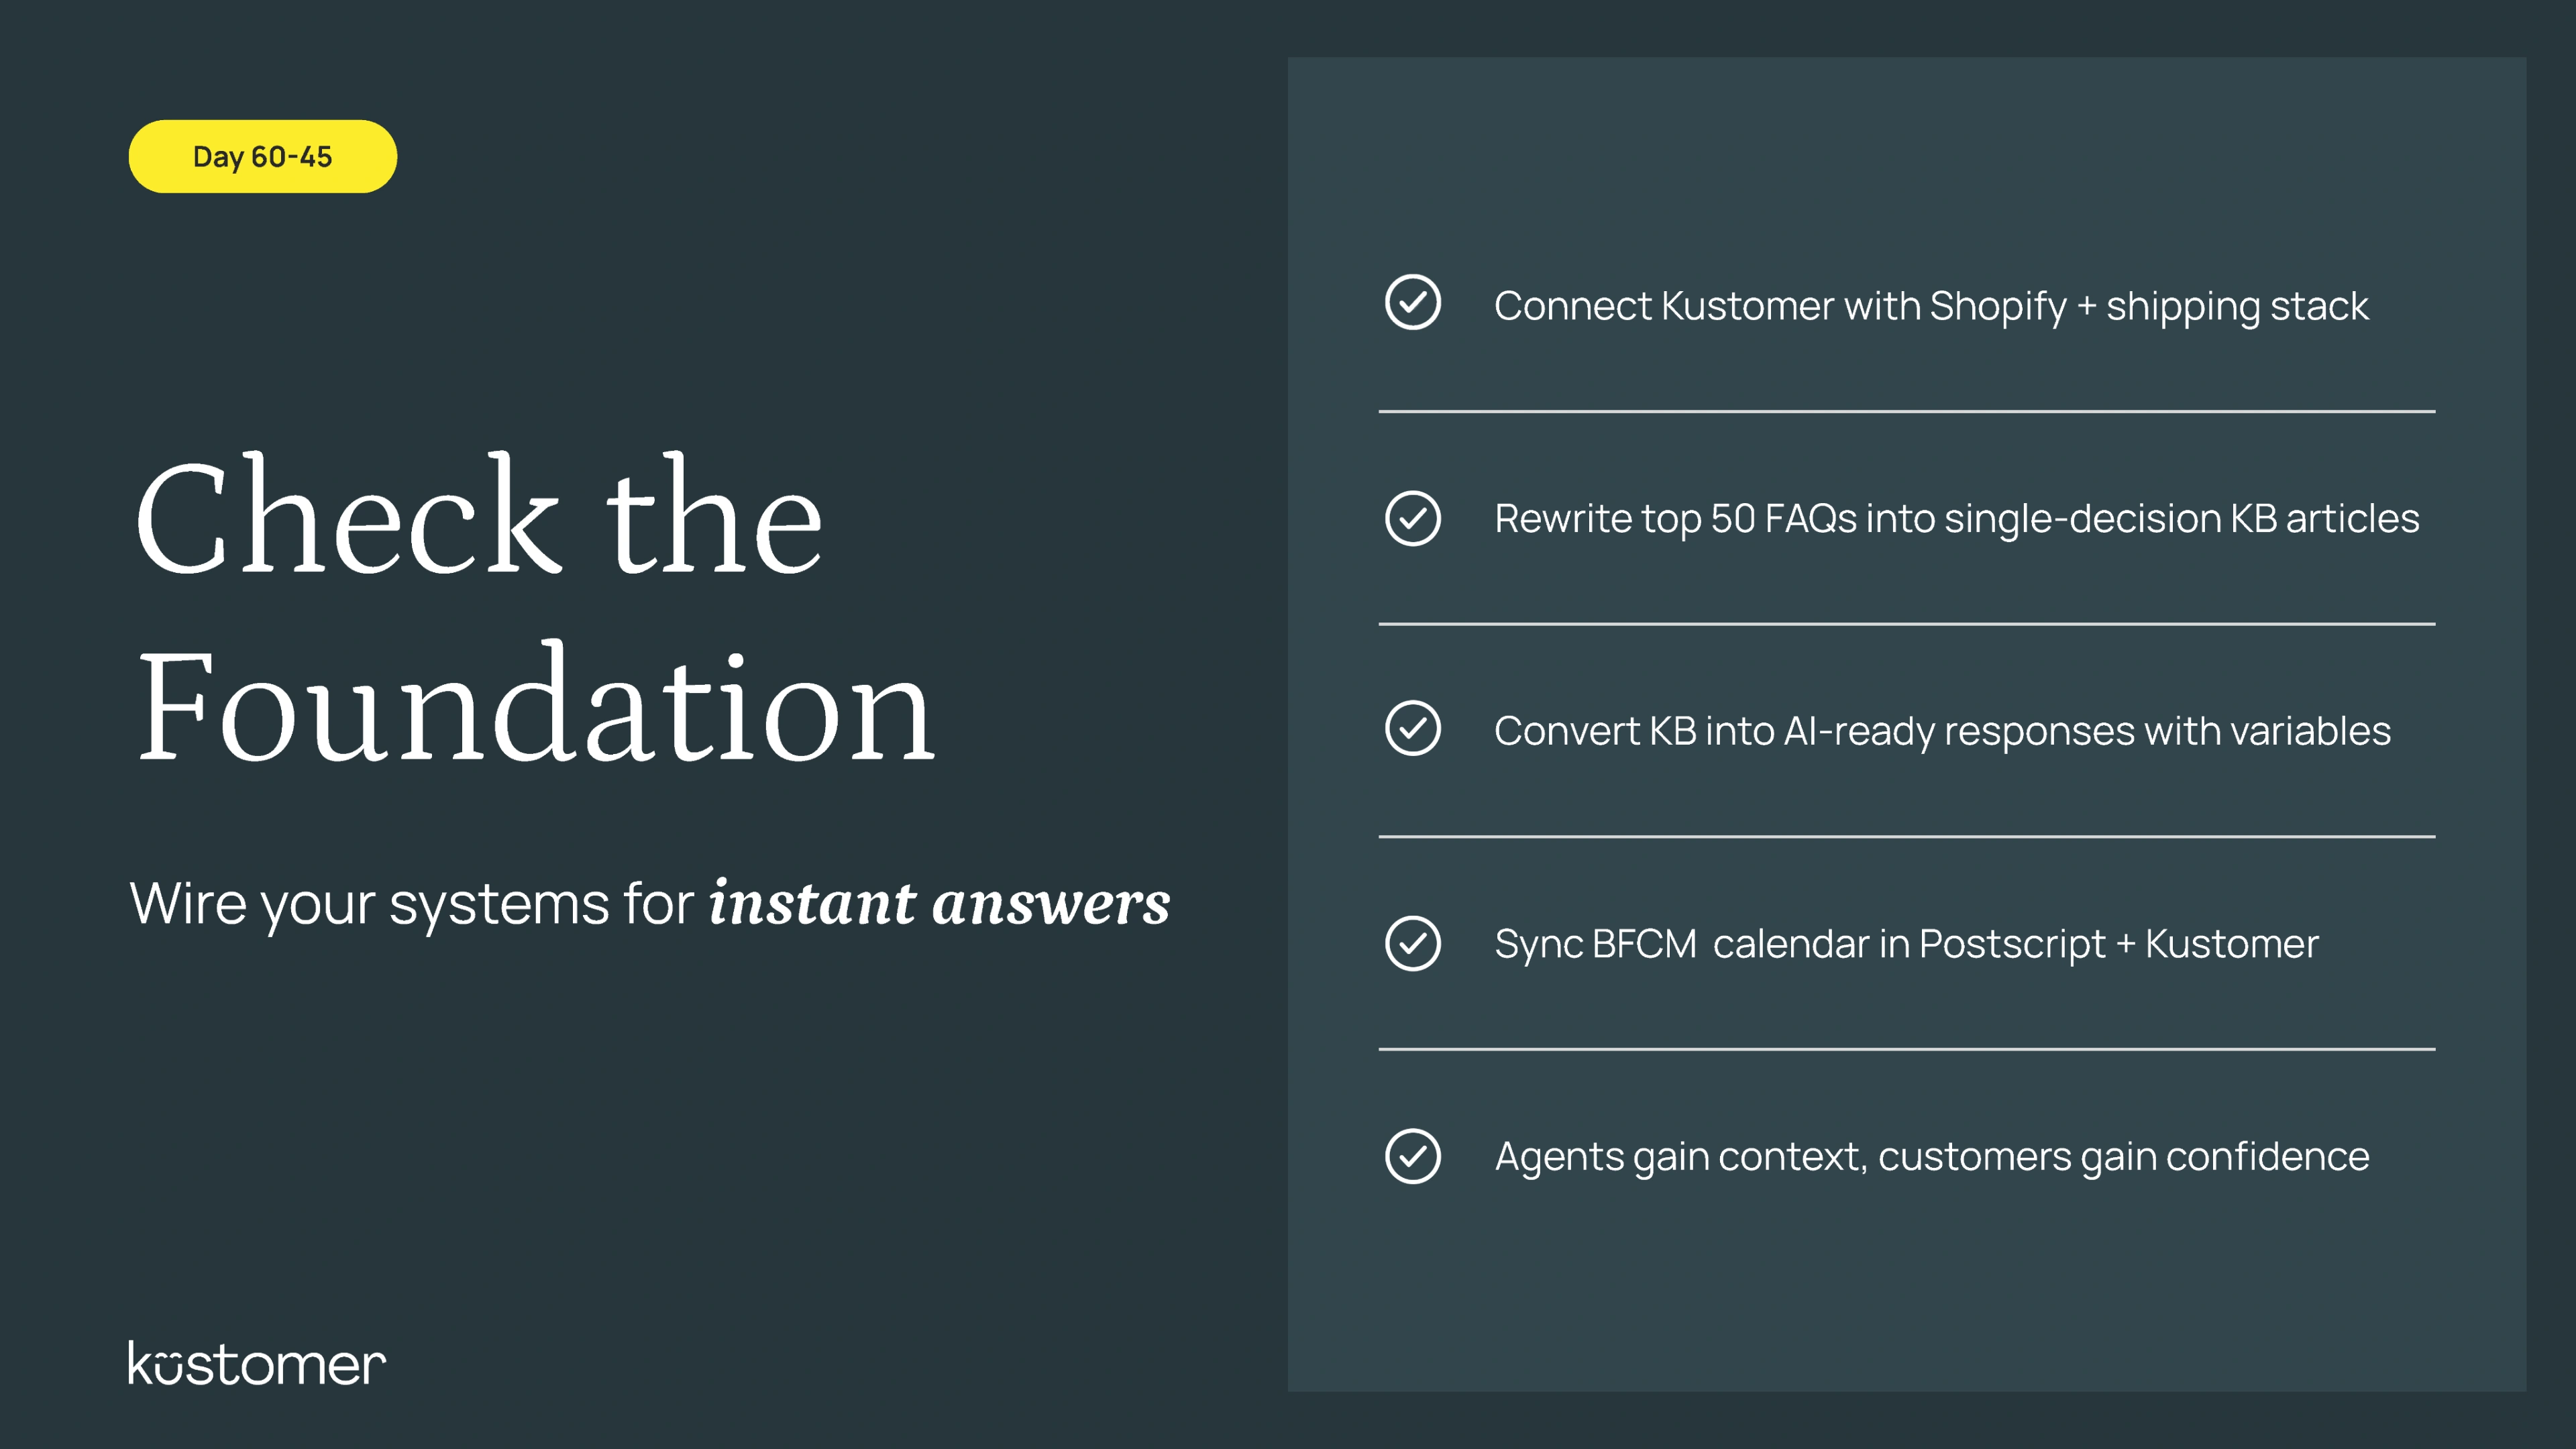2576x1449 pixels.
Task: Click the divider line below Convert KB item
Action: (1907, 836)
